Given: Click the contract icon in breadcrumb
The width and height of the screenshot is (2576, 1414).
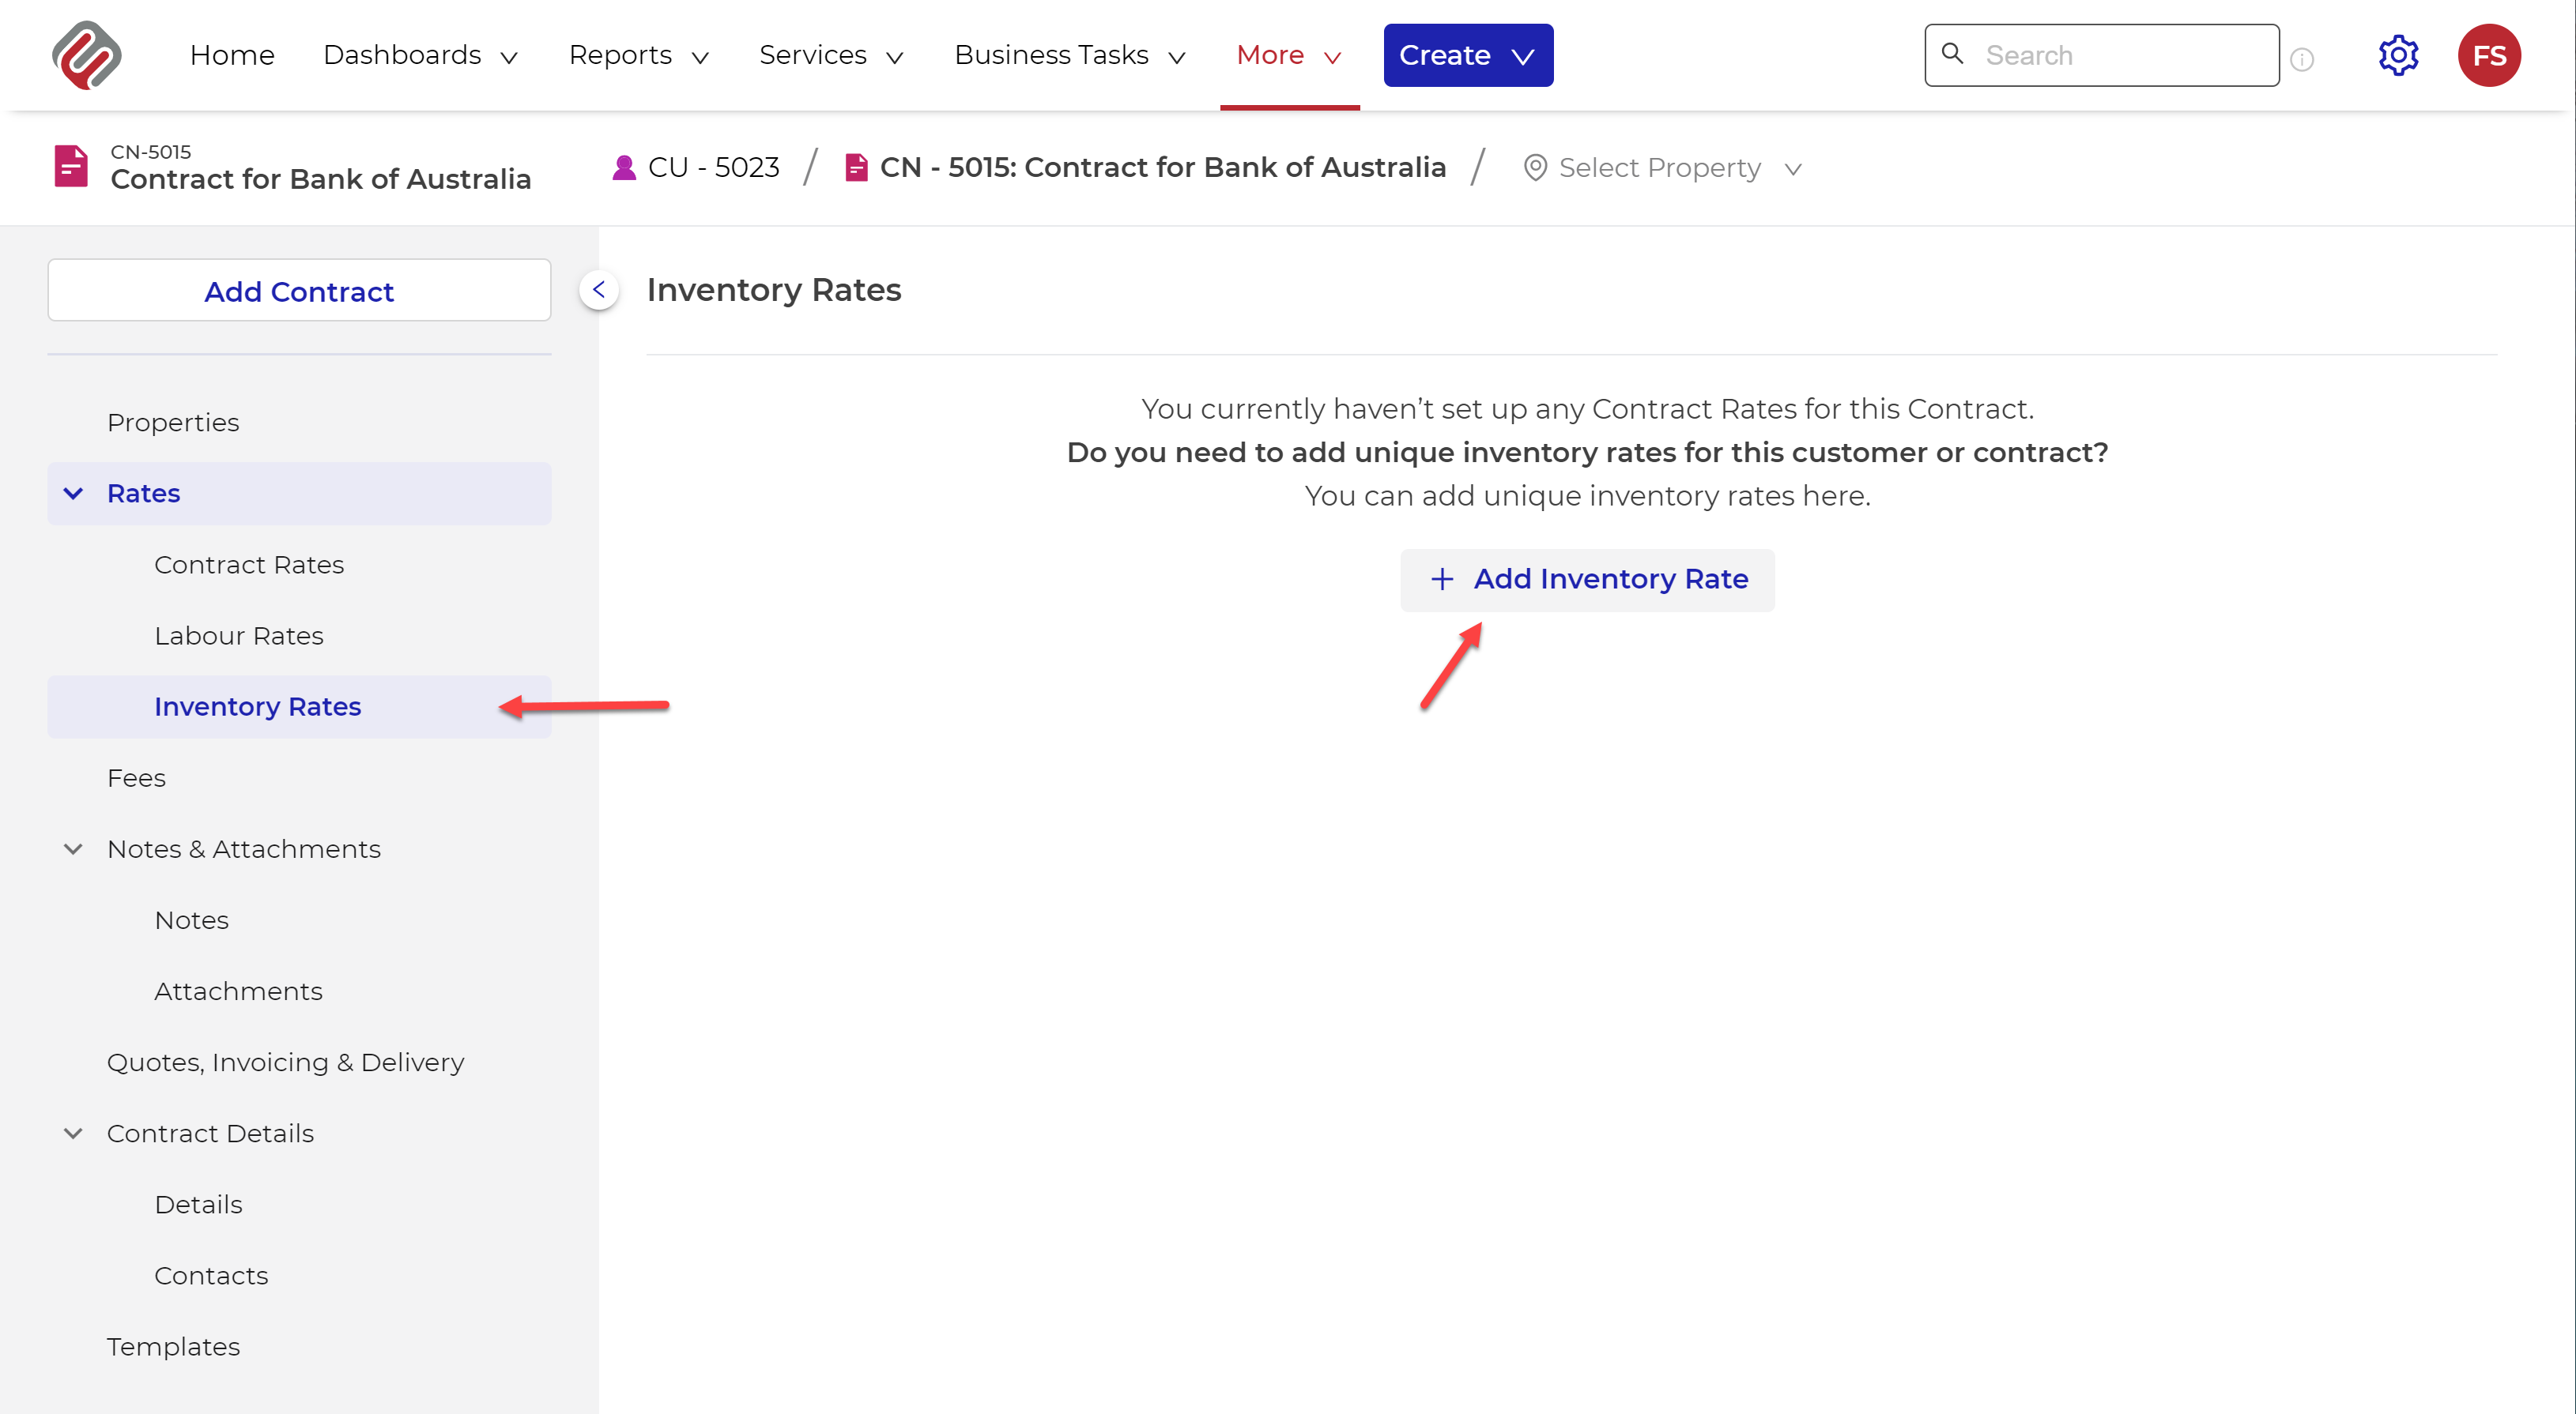Looking at the screenshot, I should pyautogui.click(x=856, y=167).
